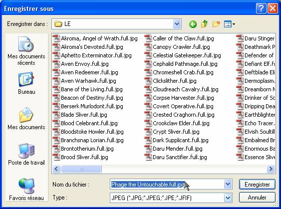
Task: Go to the Bureau location
Action: pos(26,83)
